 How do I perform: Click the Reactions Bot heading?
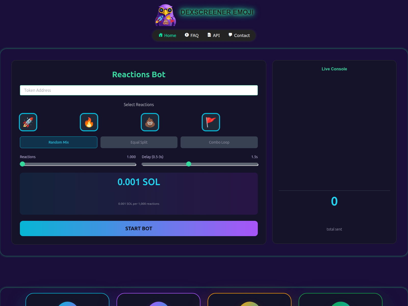coord(139,74)
